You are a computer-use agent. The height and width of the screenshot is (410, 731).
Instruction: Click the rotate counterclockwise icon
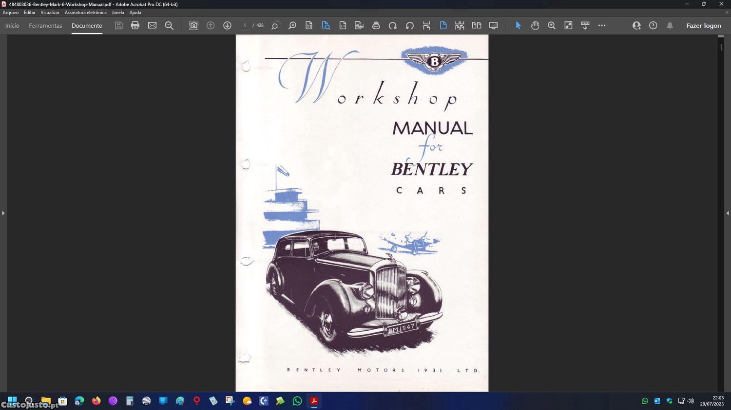point(409,25)
